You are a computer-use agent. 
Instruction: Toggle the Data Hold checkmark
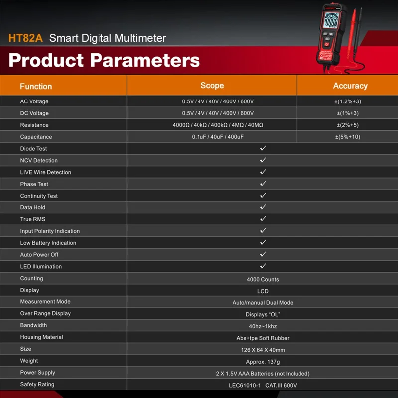click(x=263, y=207)
